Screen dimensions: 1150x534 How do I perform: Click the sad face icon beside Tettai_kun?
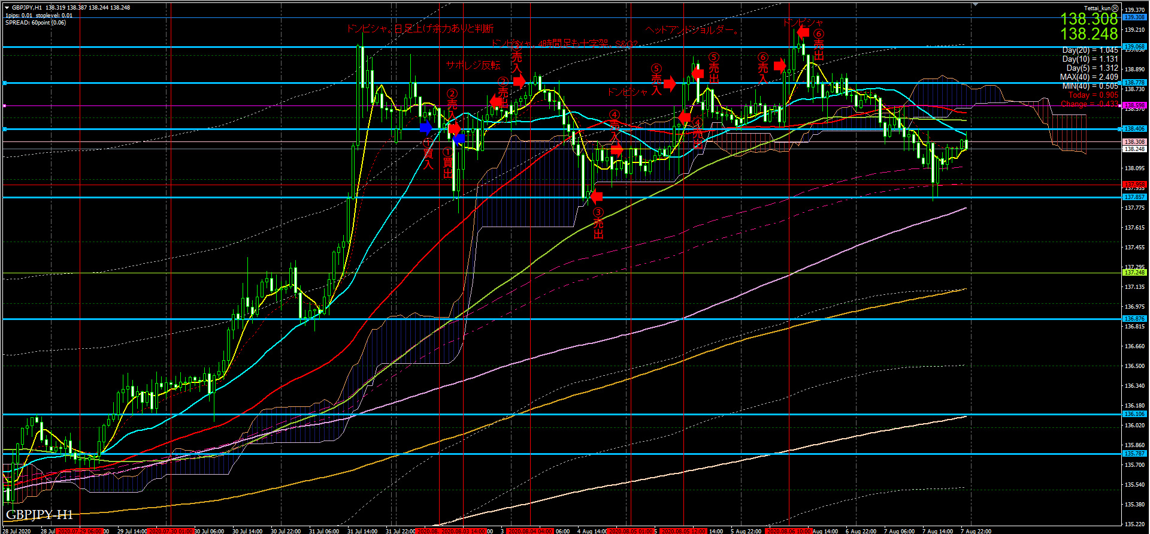coord(1115,8)
